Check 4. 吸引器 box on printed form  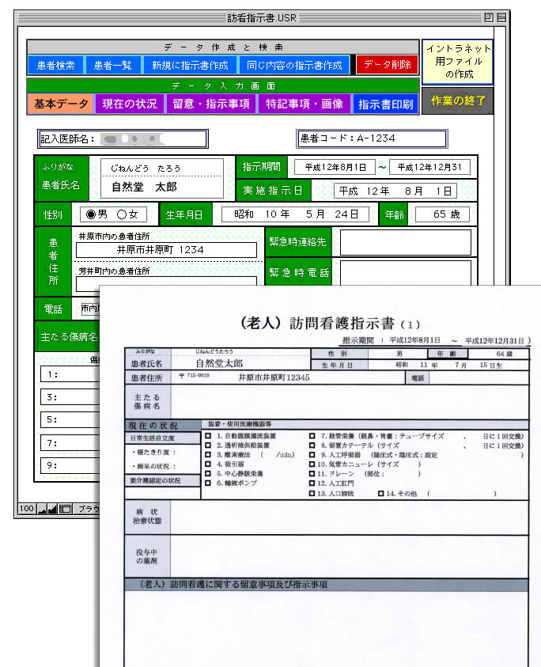(x=208, y=464)
